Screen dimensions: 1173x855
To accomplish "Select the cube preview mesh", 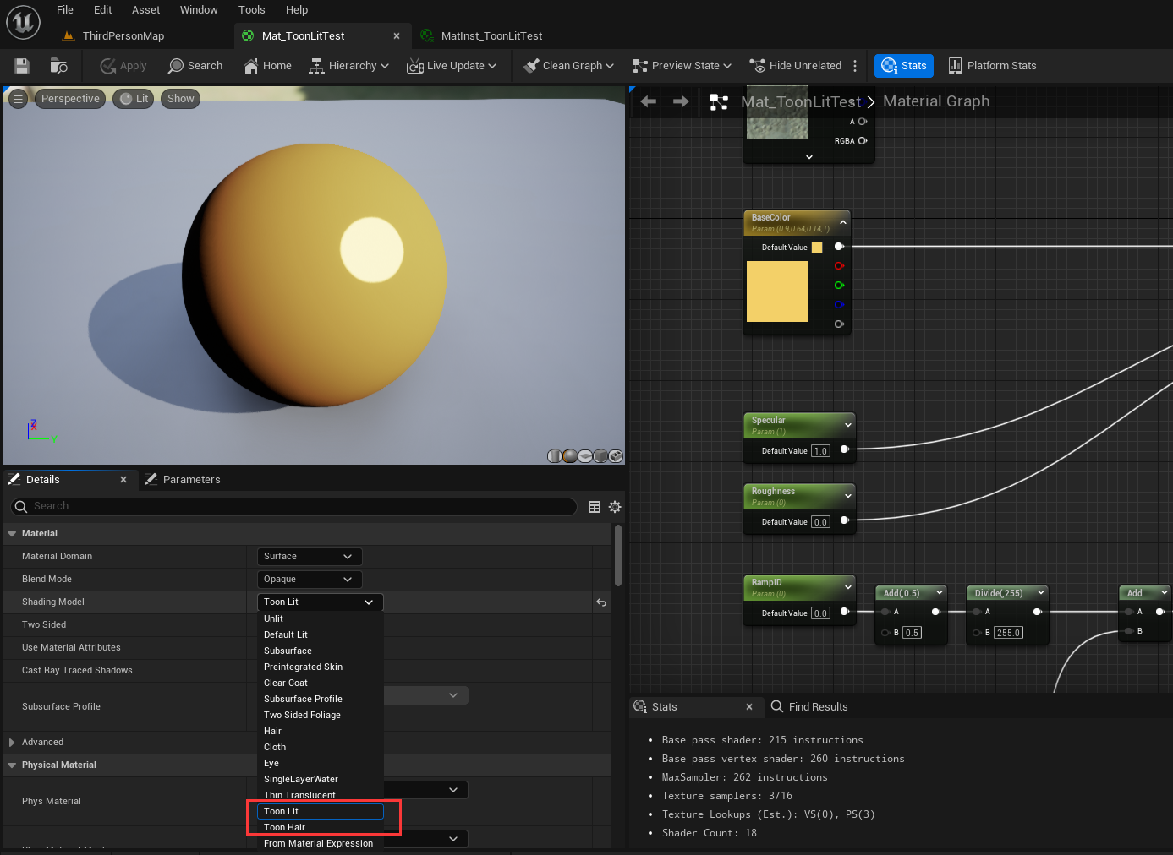I will tap(600, 455).
